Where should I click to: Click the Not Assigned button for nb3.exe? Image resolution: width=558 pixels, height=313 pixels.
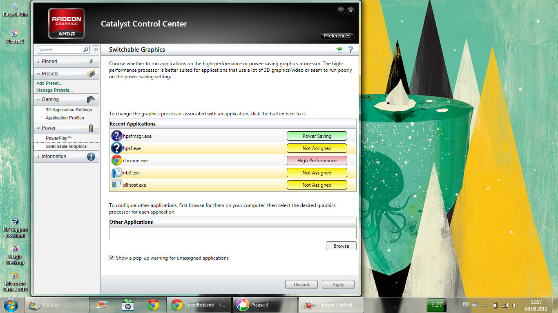(x=317, y=173)
